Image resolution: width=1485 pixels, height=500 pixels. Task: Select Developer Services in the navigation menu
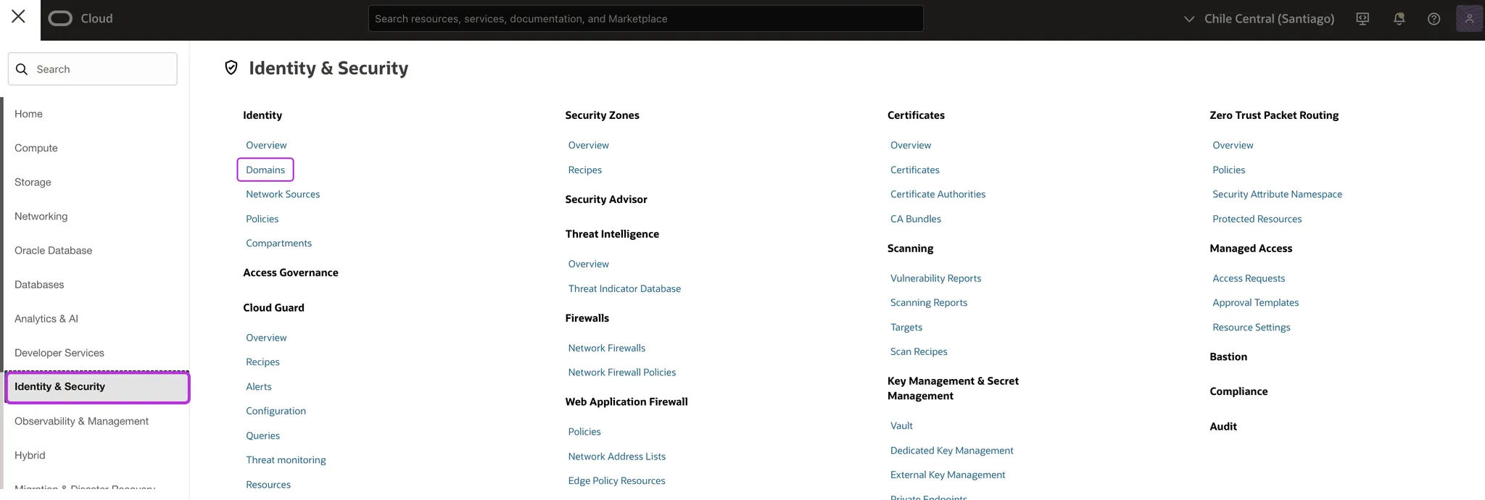(59, 353)
